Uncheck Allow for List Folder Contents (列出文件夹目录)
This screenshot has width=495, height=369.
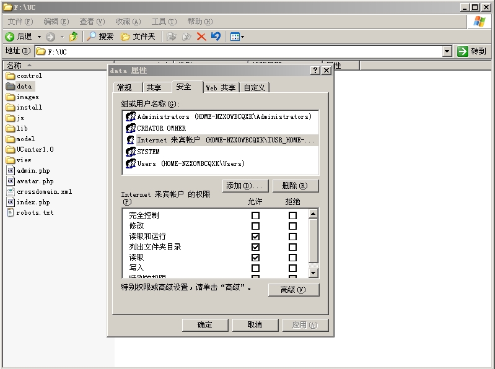(255, 247)
